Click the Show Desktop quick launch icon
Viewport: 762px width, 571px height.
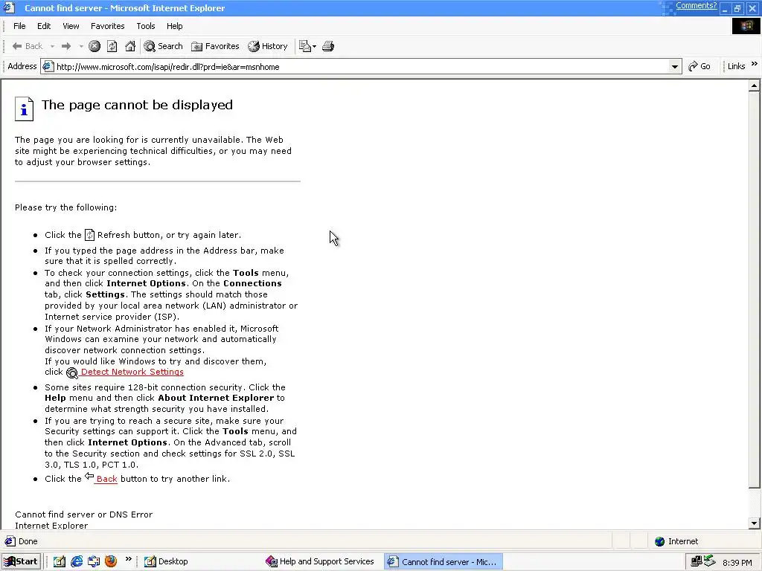60,562
